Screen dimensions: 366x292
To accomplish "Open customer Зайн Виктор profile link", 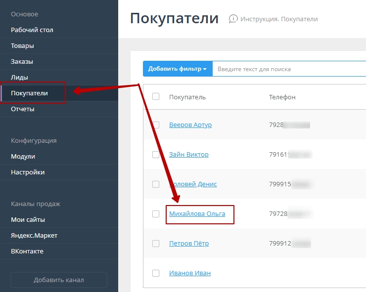I will pos(188,155).
